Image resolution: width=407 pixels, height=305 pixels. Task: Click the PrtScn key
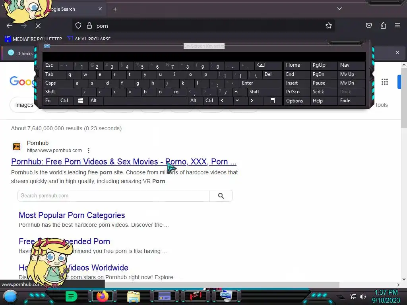297,92
